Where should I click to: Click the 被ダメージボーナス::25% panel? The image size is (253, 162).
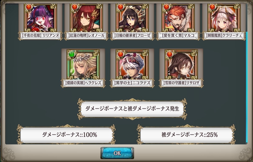186,135
